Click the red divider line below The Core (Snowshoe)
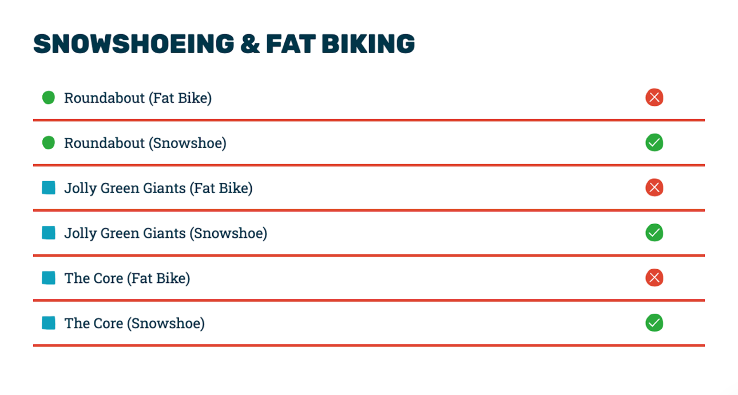The image size is (738, 395). (x=369, y=345)
